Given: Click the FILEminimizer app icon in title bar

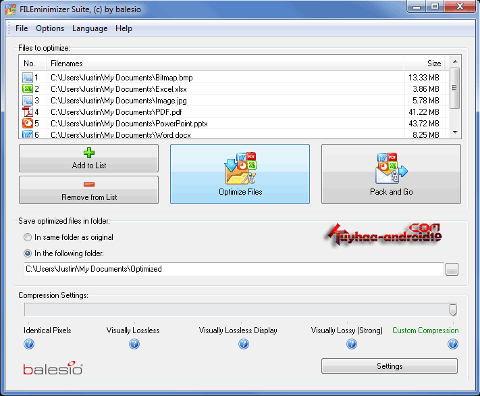Looking at the screenshot, I should [11, 9].
